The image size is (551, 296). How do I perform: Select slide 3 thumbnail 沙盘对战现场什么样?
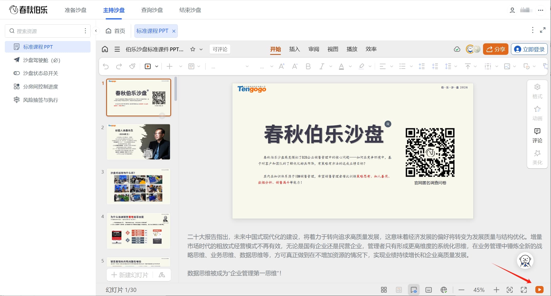(x=139, y=186)
